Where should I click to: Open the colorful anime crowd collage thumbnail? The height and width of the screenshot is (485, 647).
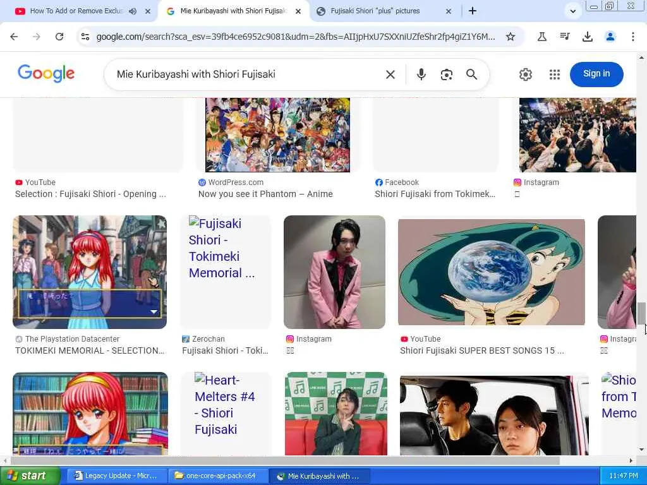(x=277, y=135)
